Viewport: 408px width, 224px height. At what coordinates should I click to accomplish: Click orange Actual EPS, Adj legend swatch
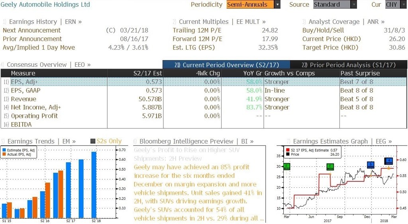[4, 154]
